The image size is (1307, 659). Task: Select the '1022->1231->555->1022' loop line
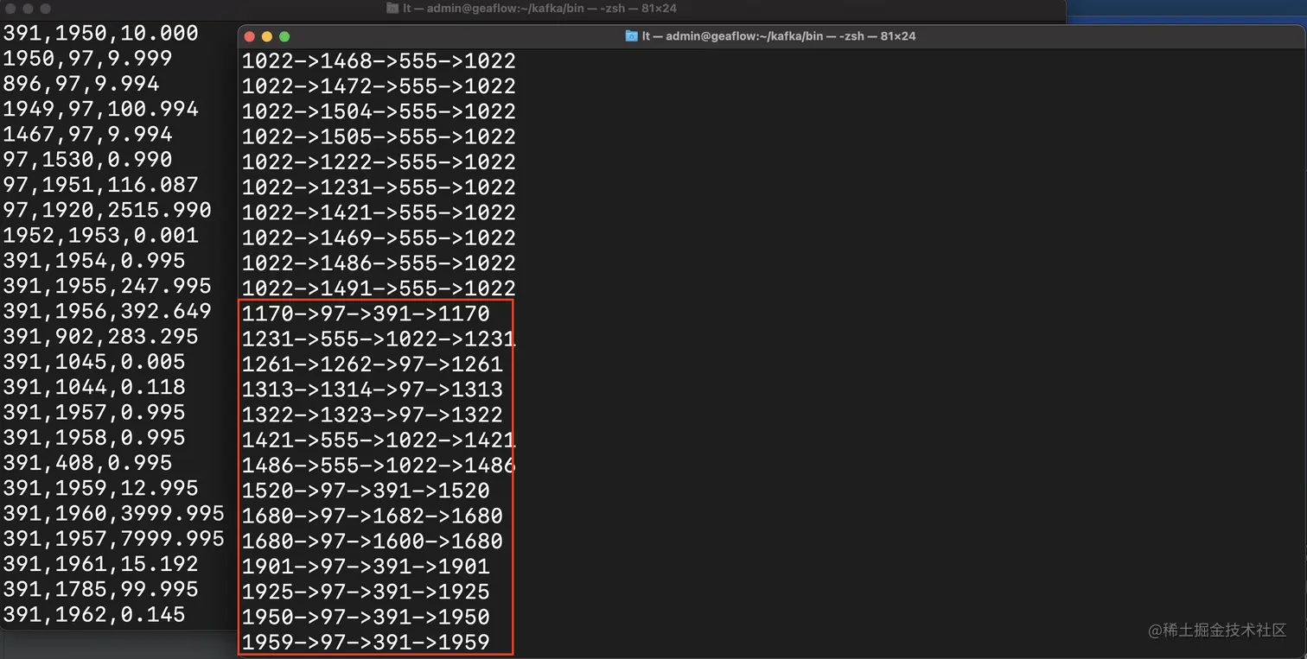(x=379, y=187)
